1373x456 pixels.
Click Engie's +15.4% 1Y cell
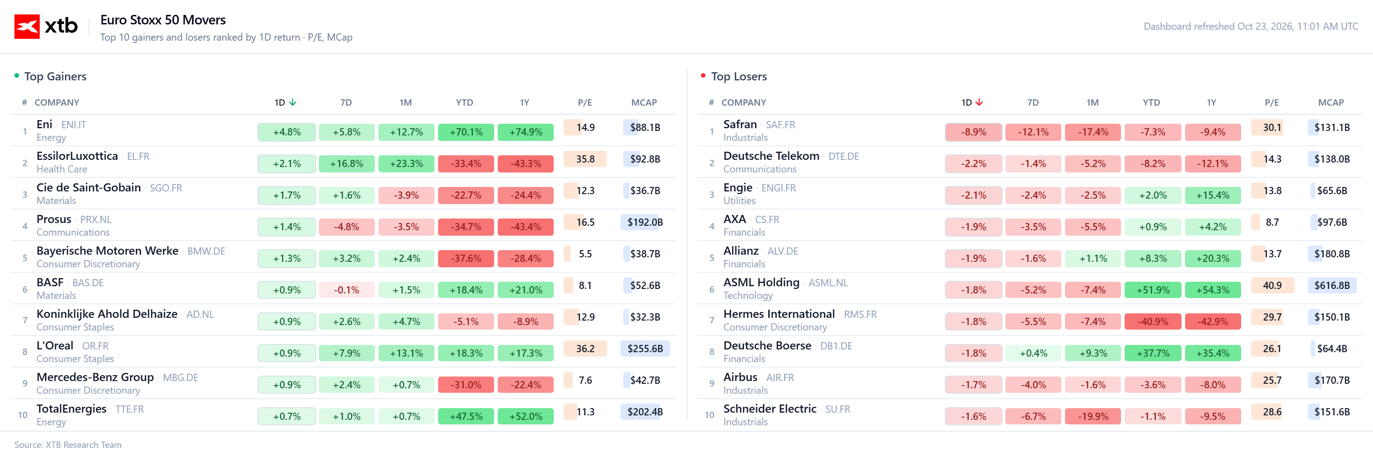point(1213,195)
